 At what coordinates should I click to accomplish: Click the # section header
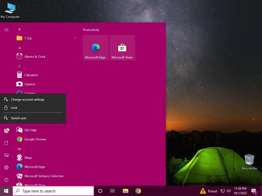[x=19, y=30]
